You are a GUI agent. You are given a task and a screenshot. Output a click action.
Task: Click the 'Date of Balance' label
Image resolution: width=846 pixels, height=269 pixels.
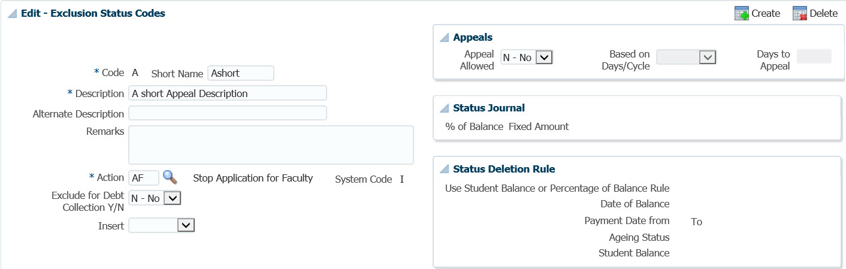tap(635, 204)
